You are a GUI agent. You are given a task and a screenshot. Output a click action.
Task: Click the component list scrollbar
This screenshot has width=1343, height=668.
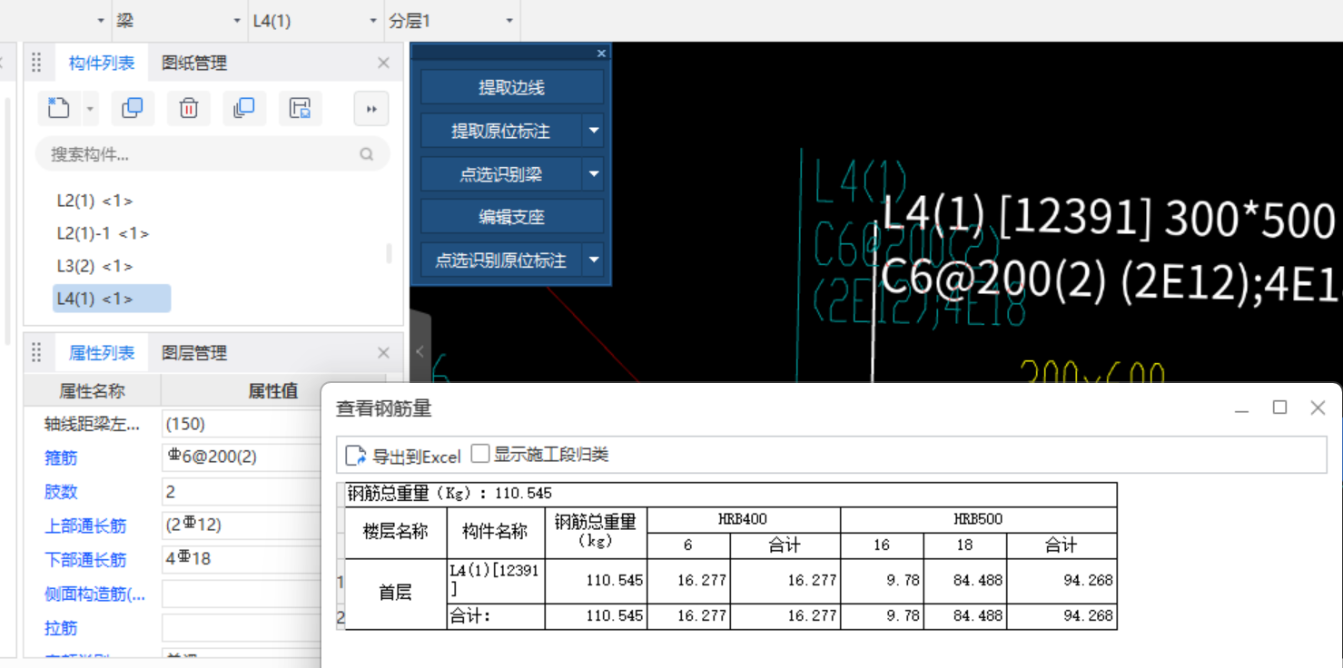(x=390, y=253)
